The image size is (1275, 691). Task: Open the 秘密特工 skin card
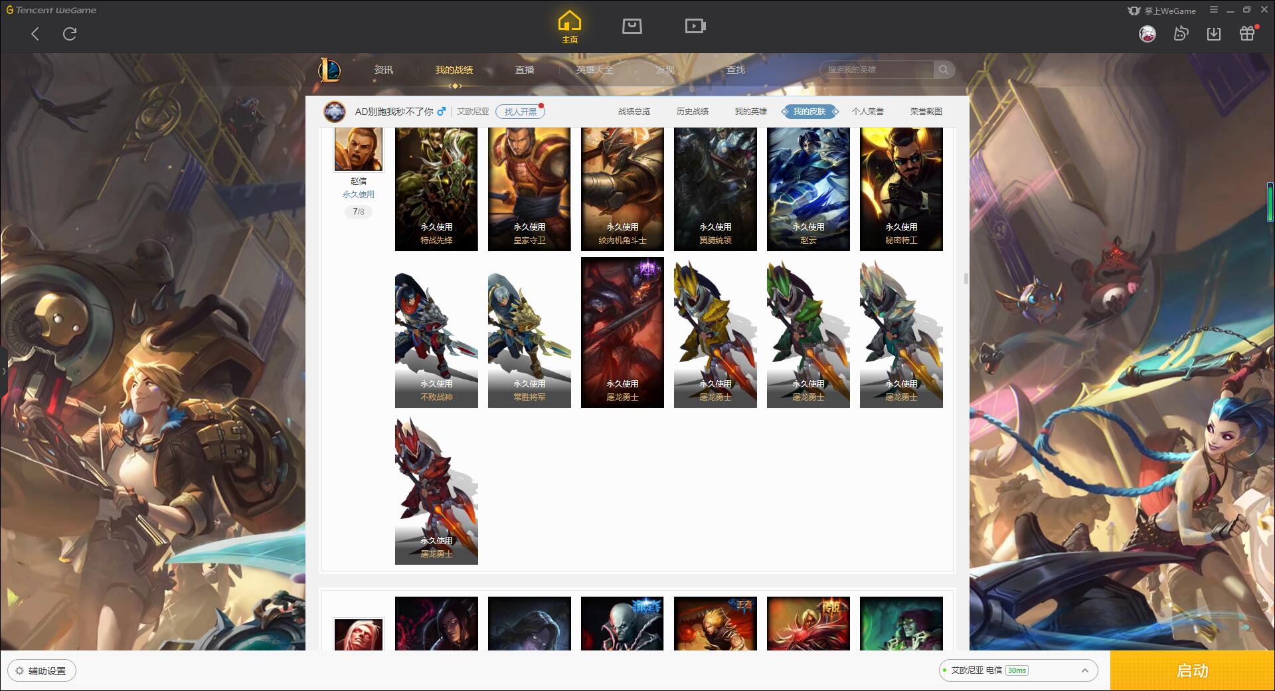901,189
